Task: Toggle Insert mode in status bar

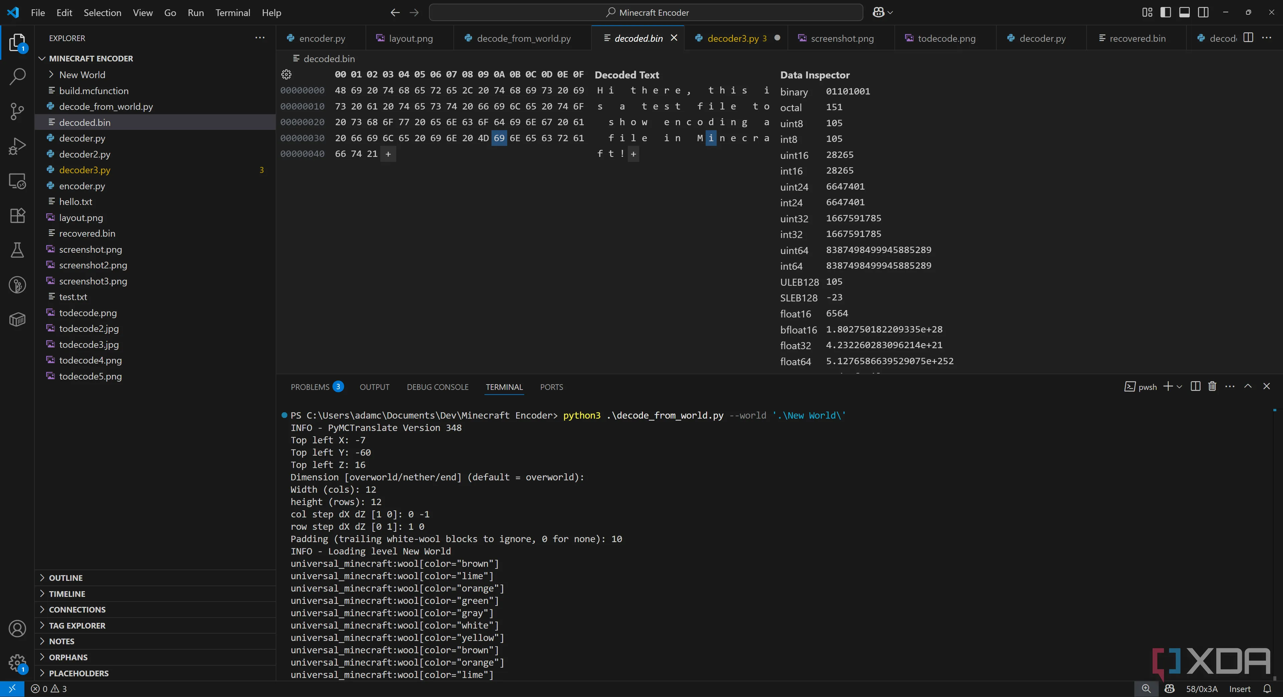Action: pos(1240,689)
